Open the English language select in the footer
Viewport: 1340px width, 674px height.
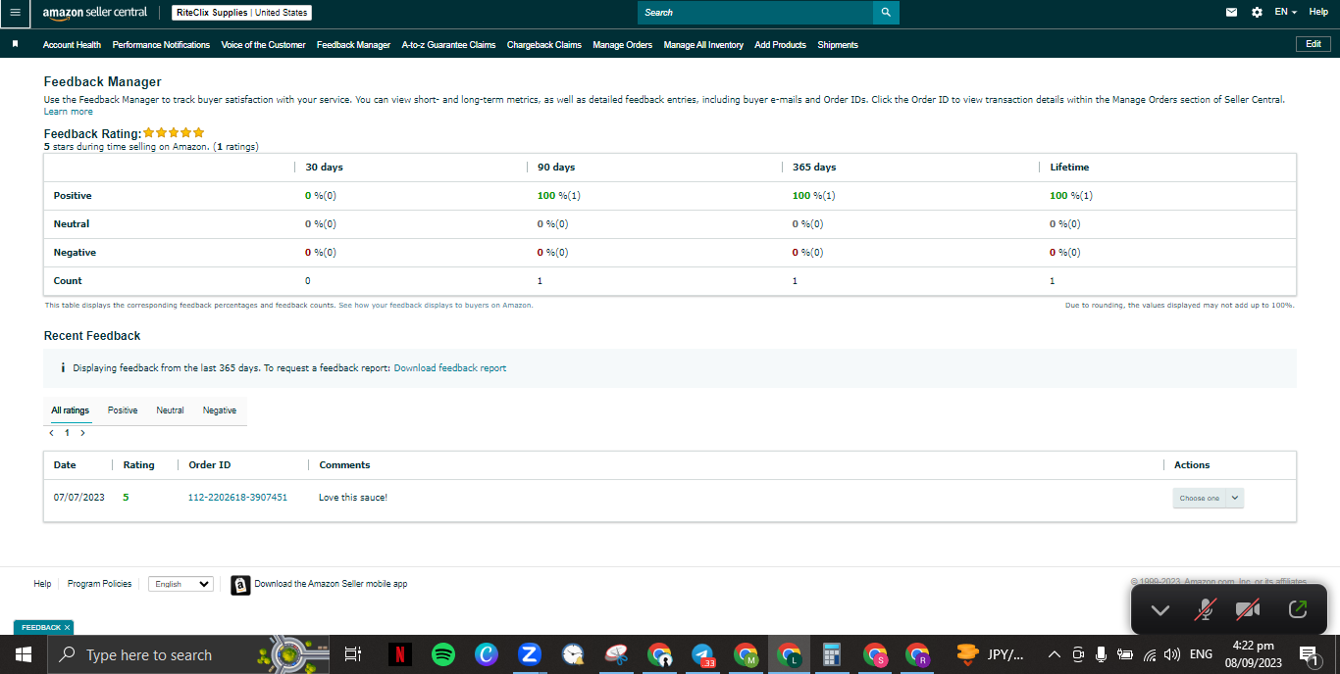[180, 584]
